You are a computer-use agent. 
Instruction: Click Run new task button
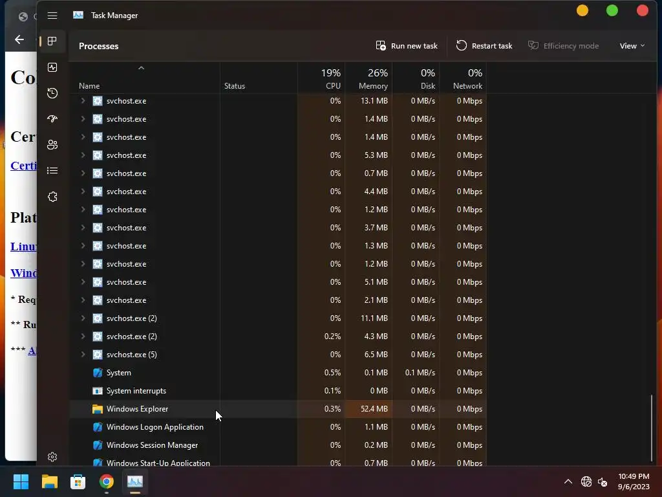(407, 46)
